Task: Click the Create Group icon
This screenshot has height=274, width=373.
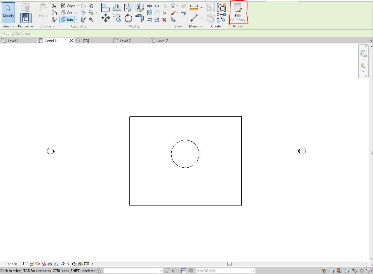Action: [222, 7]
